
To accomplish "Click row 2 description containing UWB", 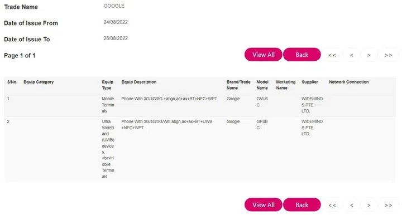I will [166, 125].
